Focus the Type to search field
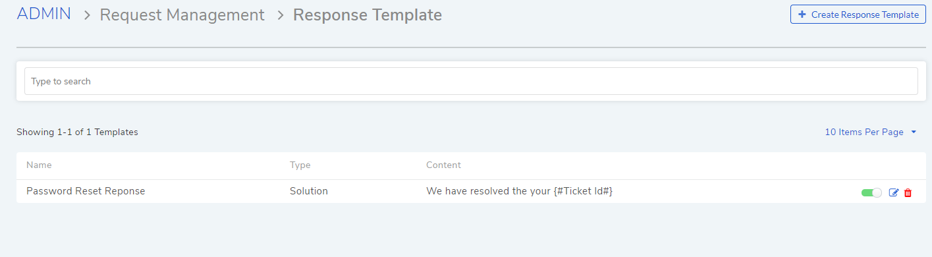This screenshot has height=257, width=932. pos(471,81)
